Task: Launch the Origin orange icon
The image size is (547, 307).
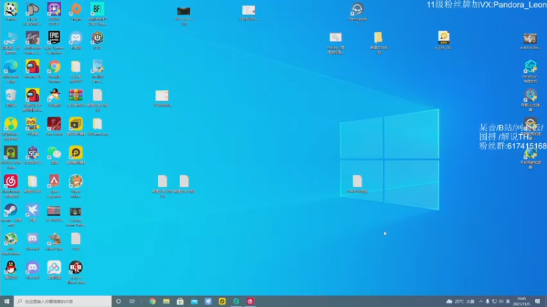Action: (x=76, y=10)
